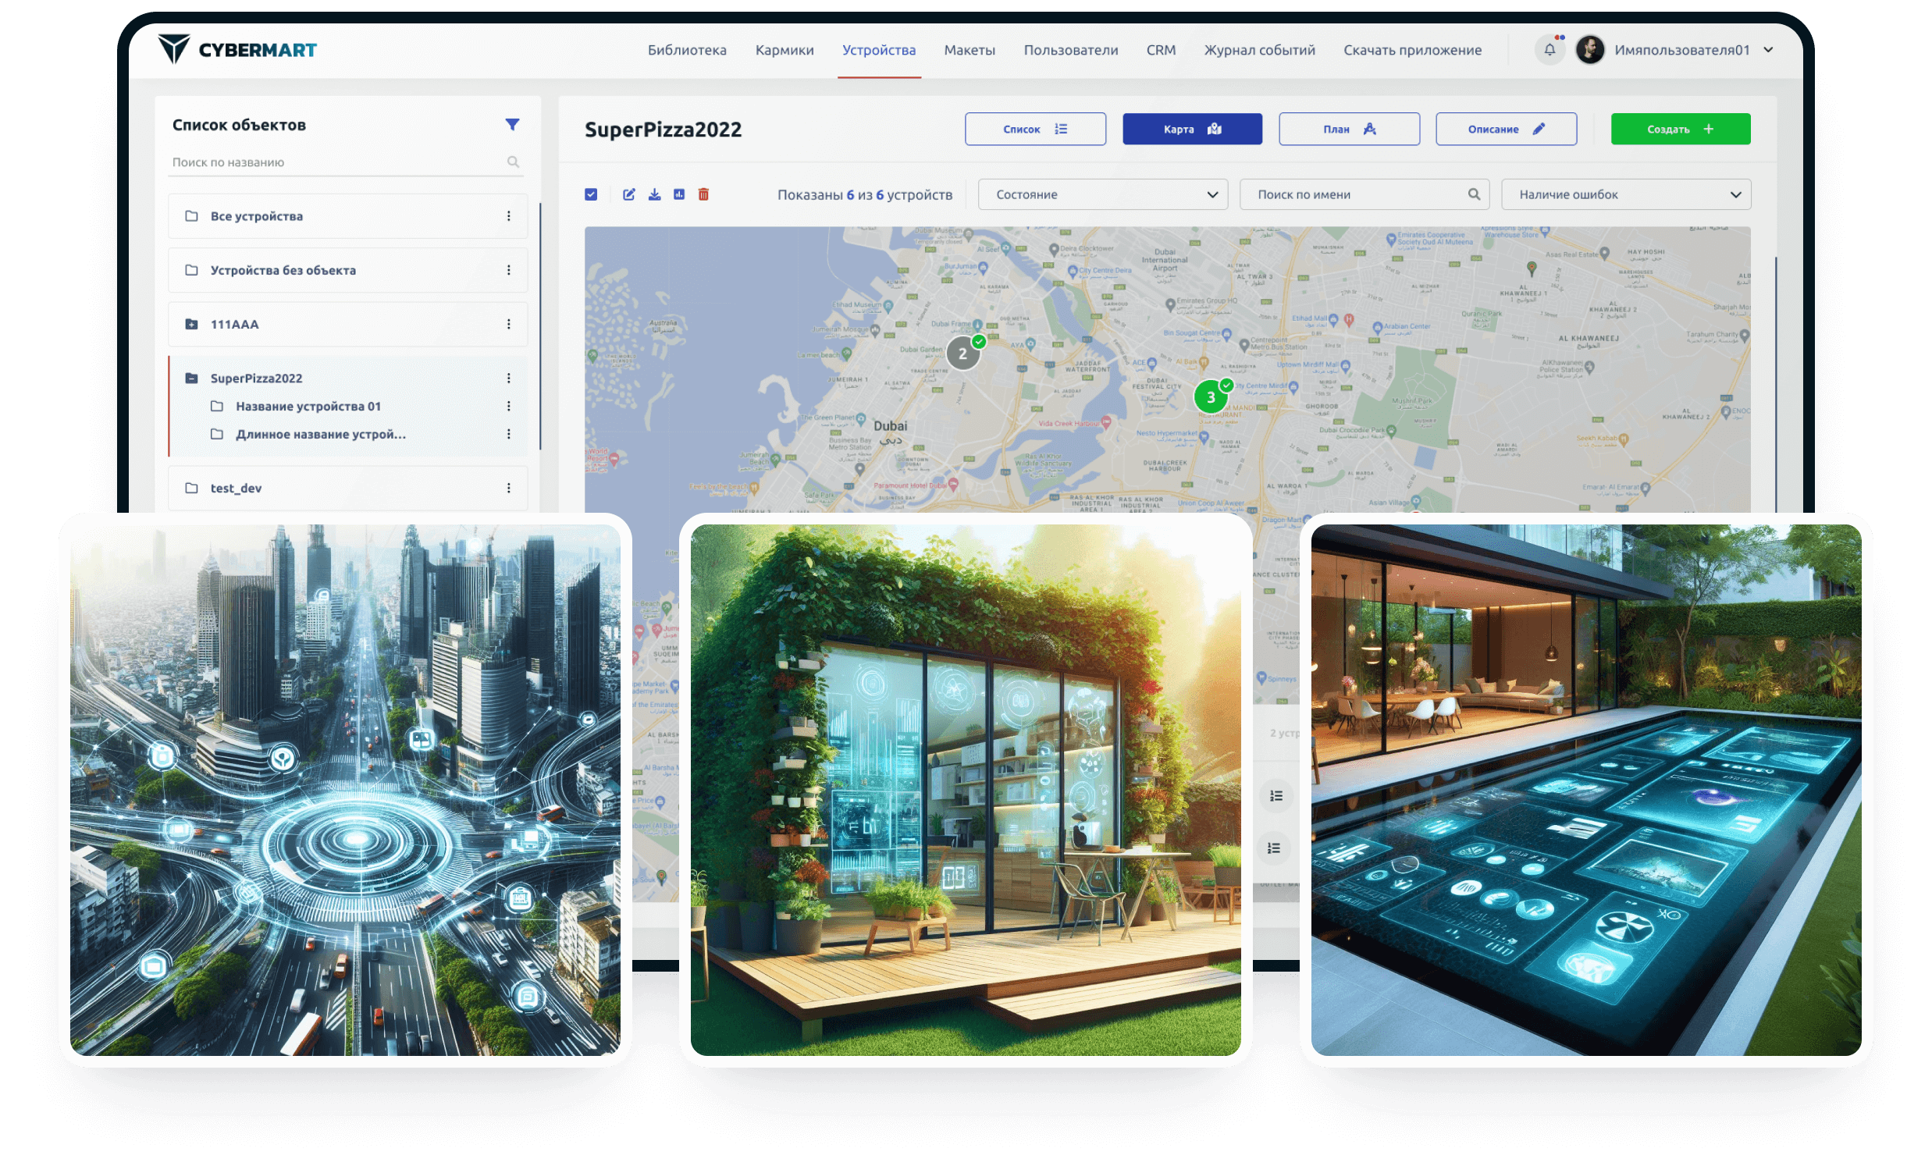The width and height of the screenshot is (1932, 1173).
Task: Select Название устройства 01
Action: tap(308, 406)
